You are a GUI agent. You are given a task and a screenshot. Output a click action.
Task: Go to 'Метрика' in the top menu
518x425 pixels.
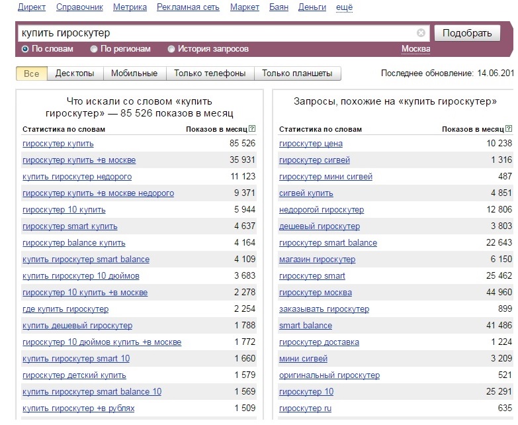click(x=130, y=7)
